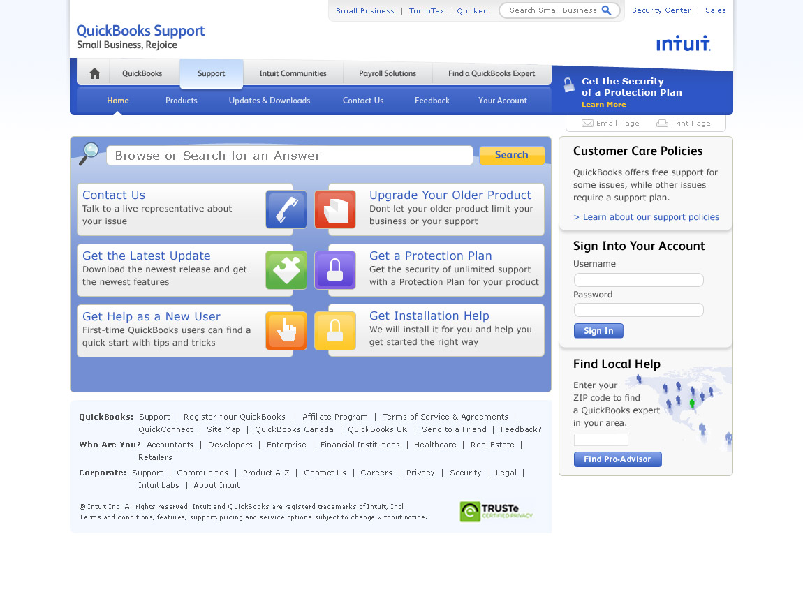Click the QuickBooks Support logo title
The width and height of the screenshot is (803, 592).
pyautogui.click(x=140, y=31)
